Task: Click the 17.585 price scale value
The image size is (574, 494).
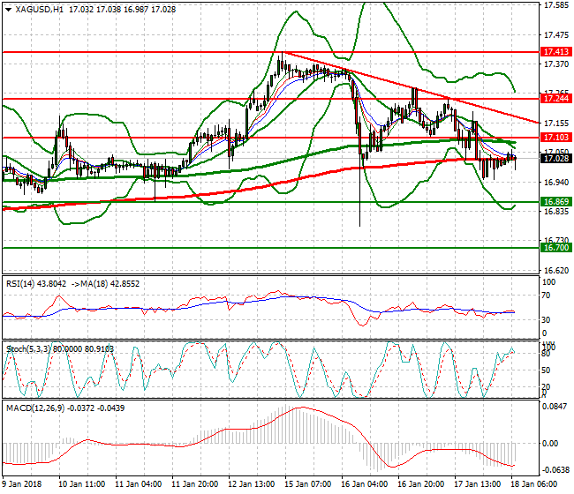Action: [556, 5]
